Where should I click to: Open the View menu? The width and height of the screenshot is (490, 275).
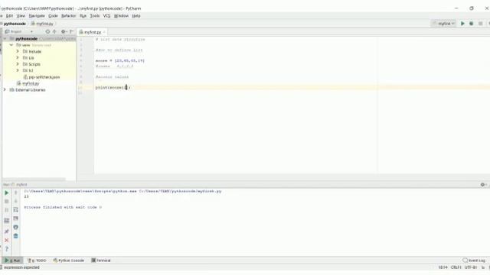21,16
